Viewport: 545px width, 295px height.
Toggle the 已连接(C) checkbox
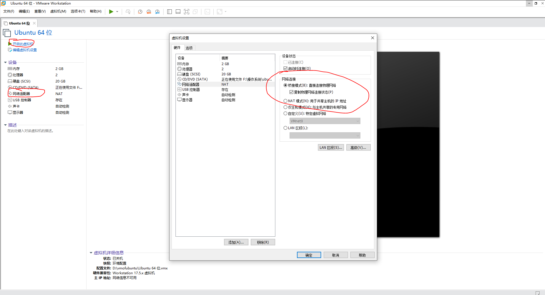285,62
